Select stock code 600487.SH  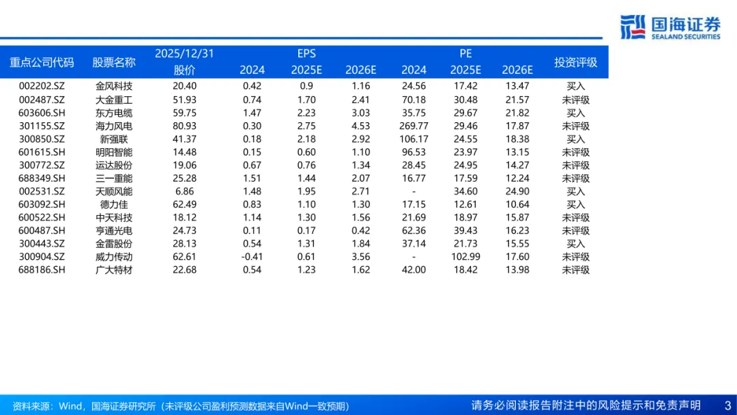point(42,231)
